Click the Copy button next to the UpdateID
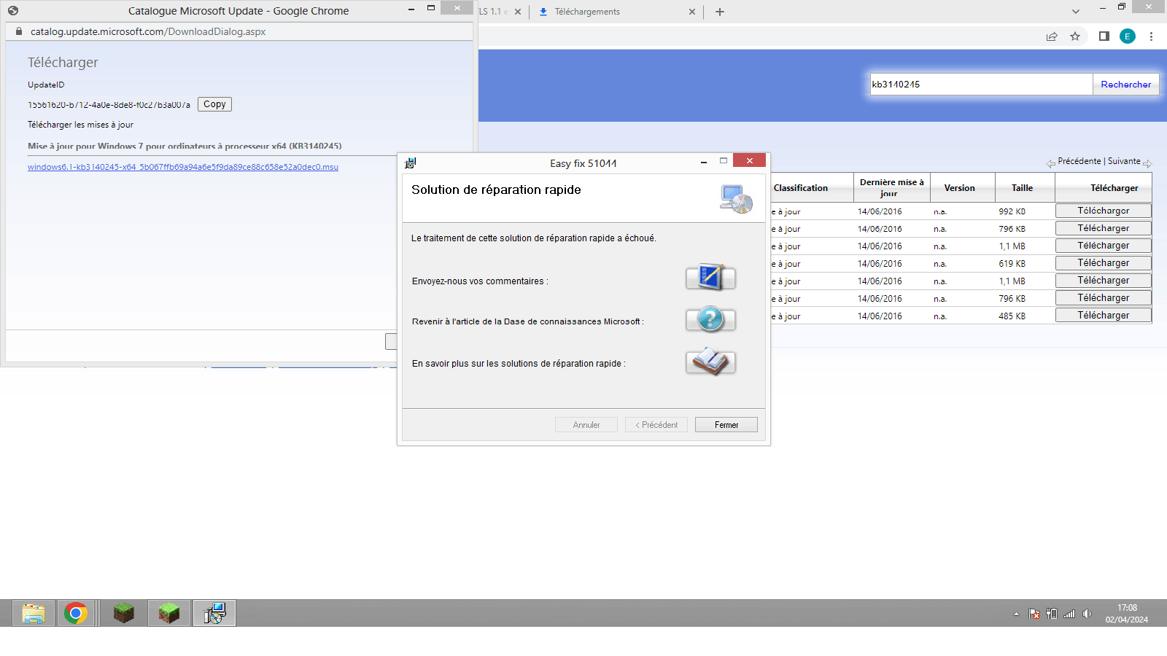Viewport: 1167px width, 656px height. coord(214,104)
